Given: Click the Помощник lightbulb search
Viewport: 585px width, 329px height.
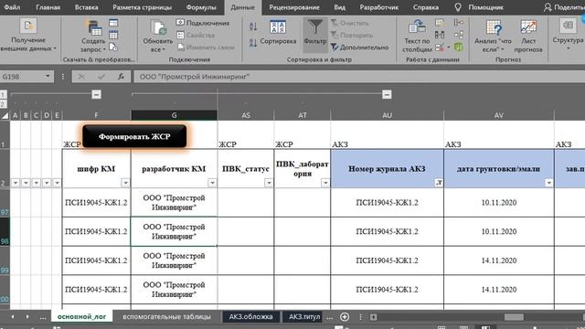Looking at the screenshot, I should pyautogui.click(x=479, y=7).
